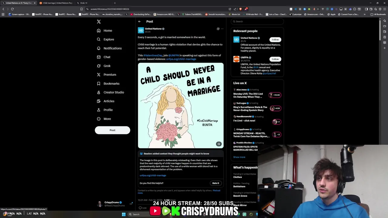Reload the page
388x218 pixels.
12,9
